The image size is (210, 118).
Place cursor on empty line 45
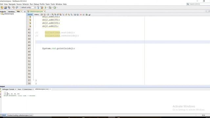click(122, 42)
